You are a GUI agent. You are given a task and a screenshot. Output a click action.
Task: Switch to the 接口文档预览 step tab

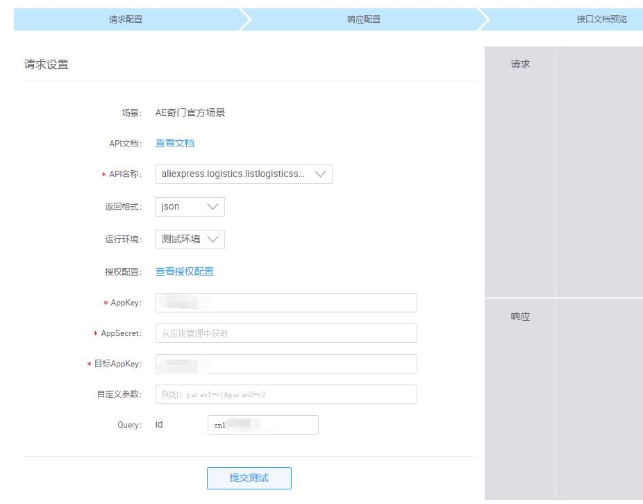(601, 19)
